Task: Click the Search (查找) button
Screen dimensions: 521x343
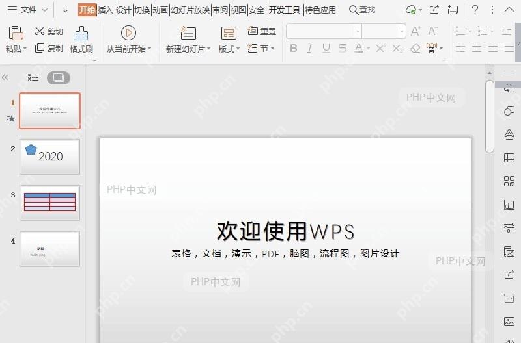Action: 362,10
